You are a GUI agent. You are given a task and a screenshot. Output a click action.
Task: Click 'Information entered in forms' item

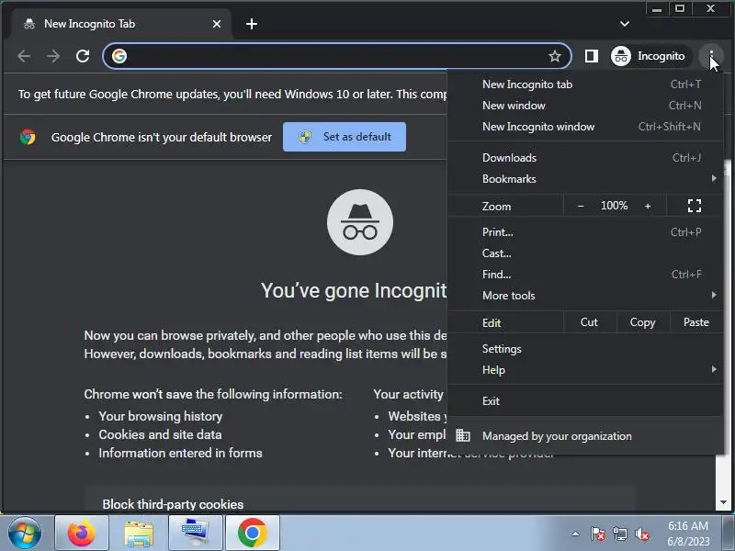180,453
